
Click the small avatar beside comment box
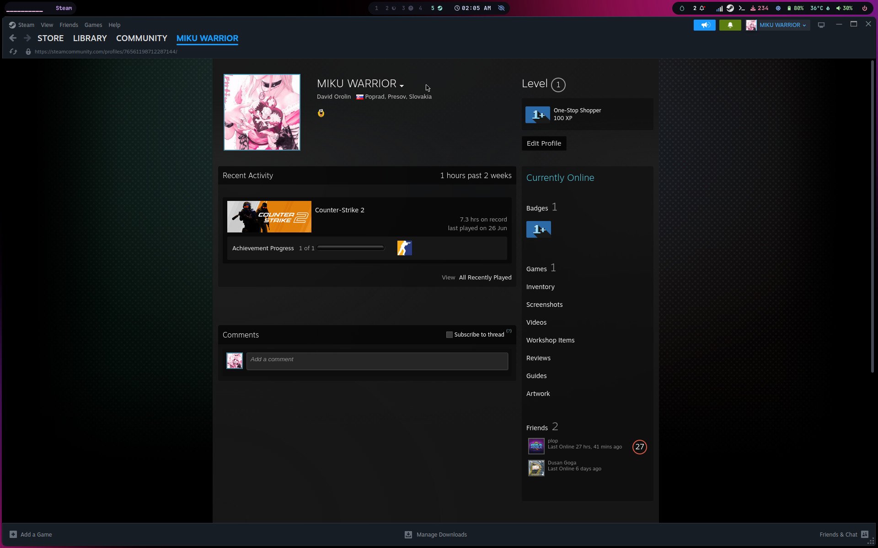pos(235,361)
